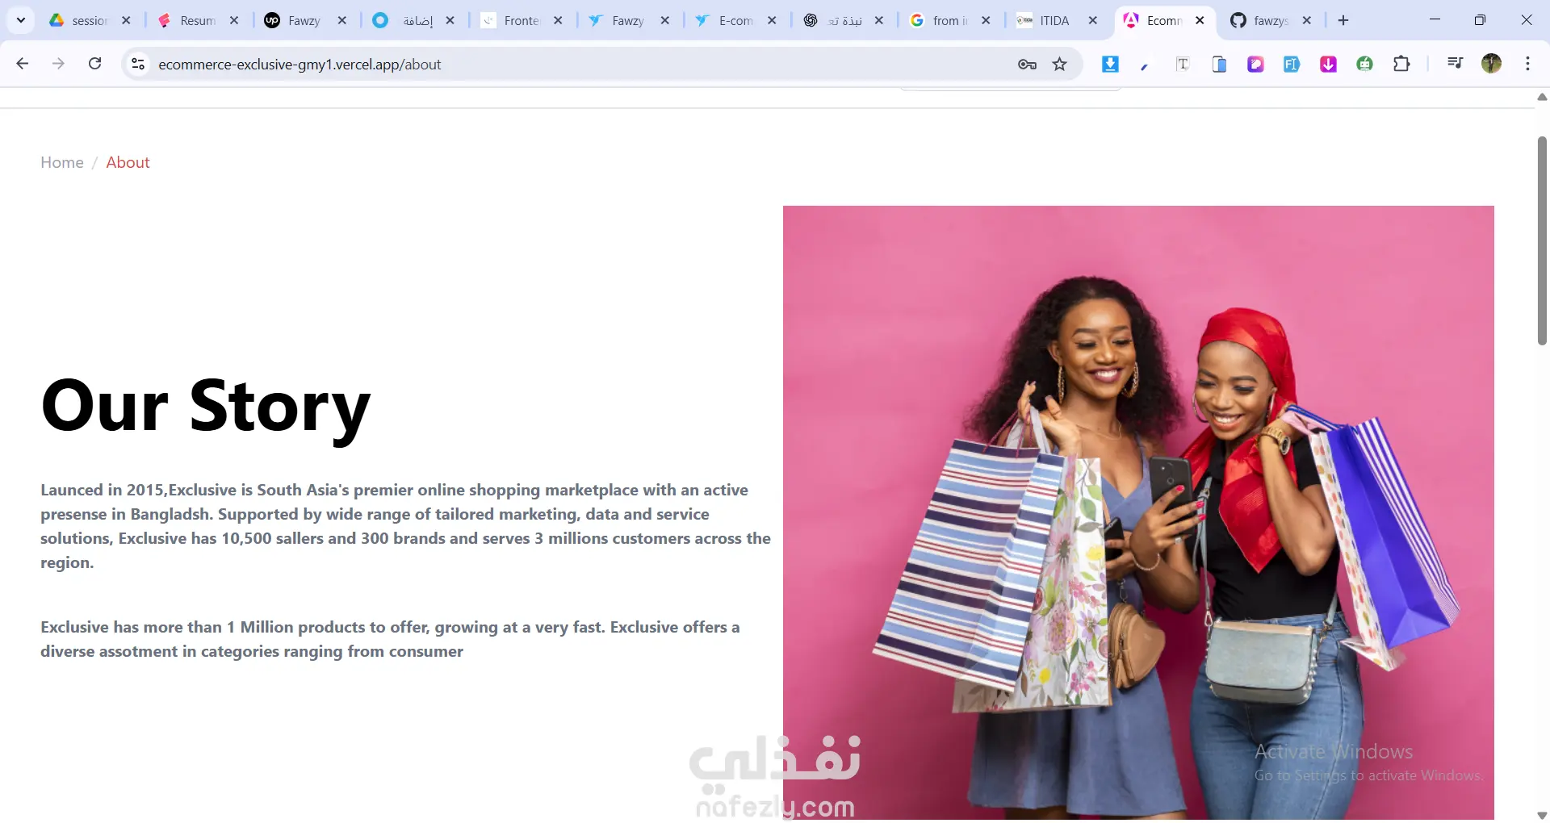Close the Fronte tab

558,21
